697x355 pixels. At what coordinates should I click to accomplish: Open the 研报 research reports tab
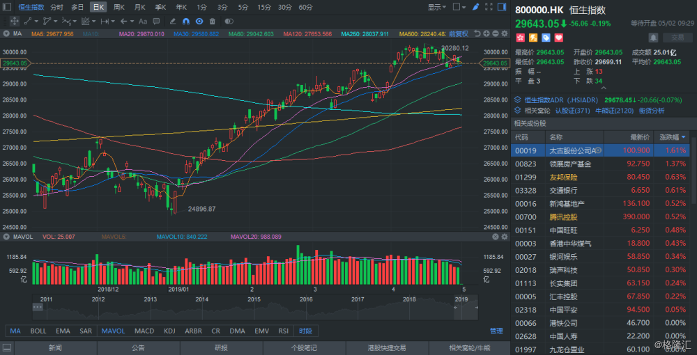[222, 348]
